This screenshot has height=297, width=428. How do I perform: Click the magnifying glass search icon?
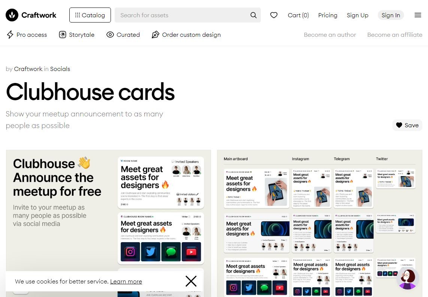coord(254,15)
